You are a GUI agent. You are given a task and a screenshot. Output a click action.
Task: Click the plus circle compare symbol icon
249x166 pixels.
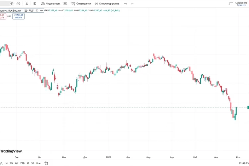pyautogui.click(x=18, y=4)
